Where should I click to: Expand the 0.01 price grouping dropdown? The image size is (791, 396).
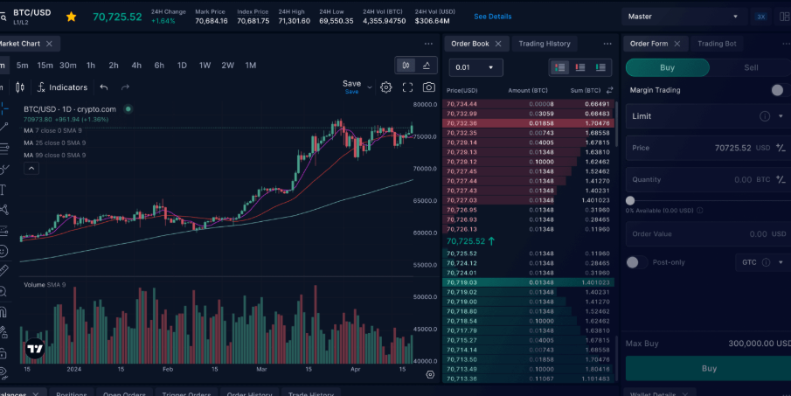click(475, 67)
